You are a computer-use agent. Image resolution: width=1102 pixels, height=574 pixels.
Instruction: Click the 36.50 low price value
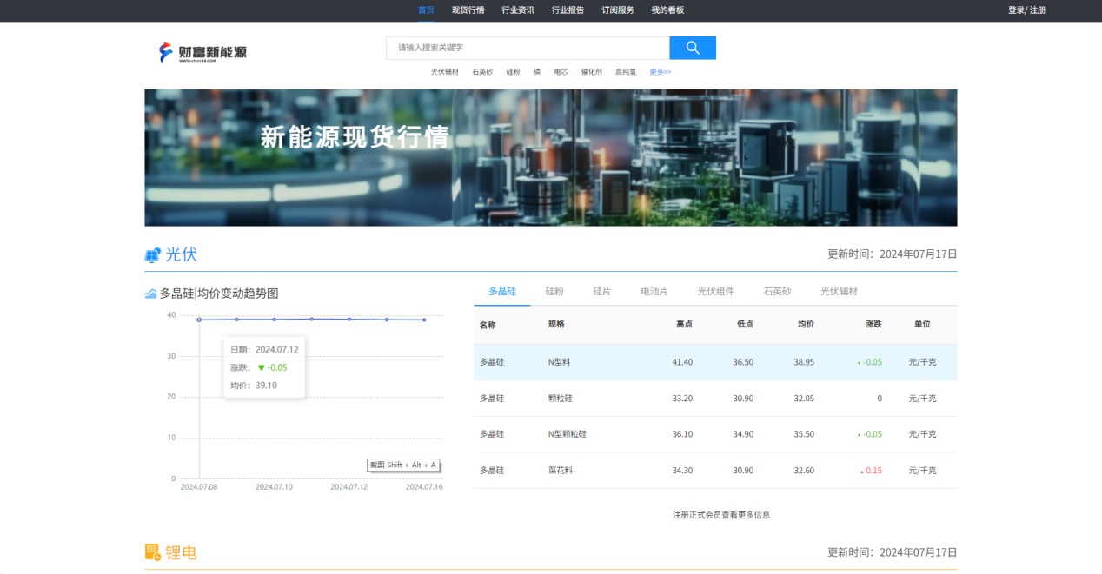point(743,362)
